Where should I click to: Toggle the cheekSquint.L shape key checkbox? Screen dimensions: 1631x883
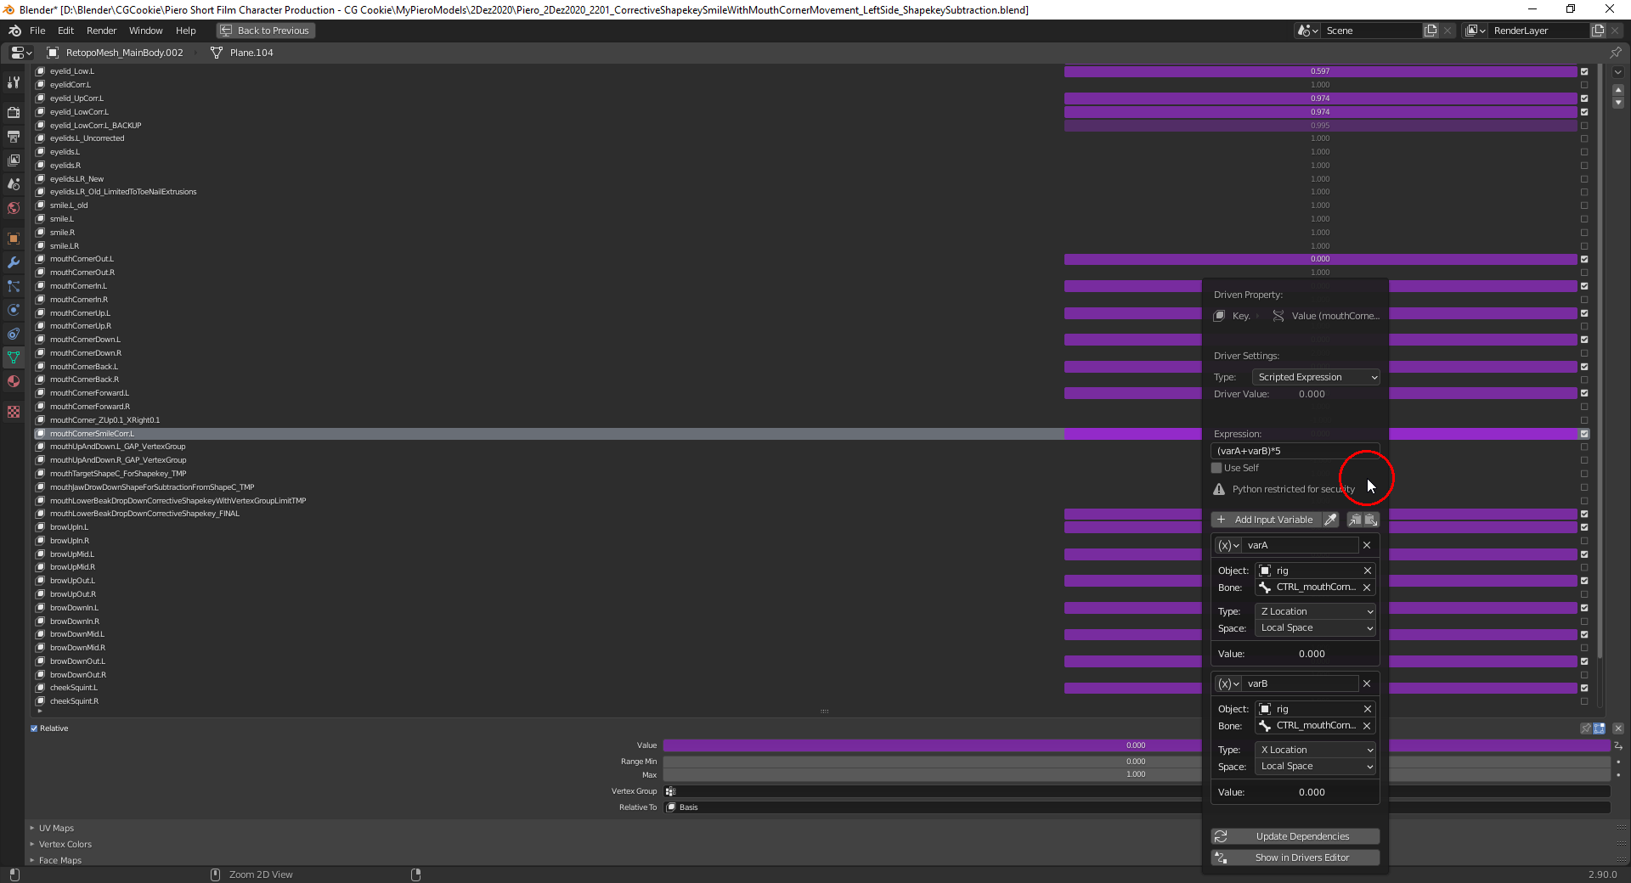pos(1584,688)
